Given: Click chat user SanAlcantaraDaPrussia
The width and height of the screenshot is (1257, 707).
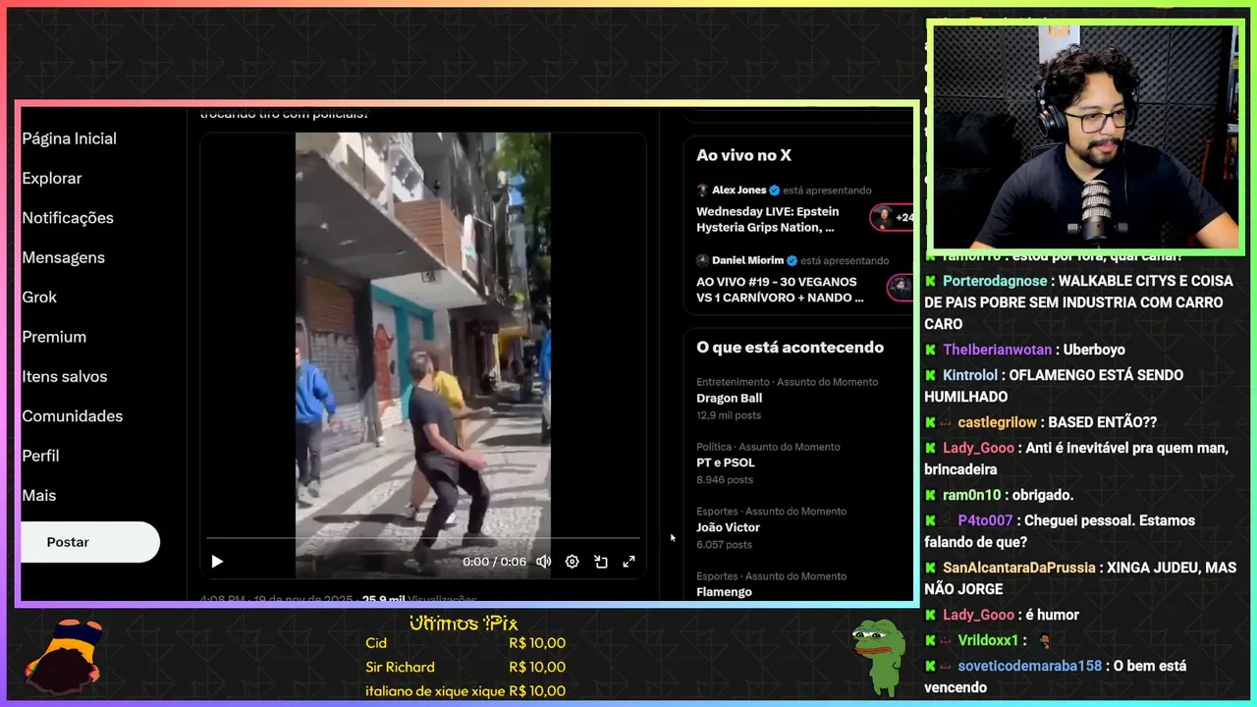Looking at the screenshot, I should point(1021,568).
